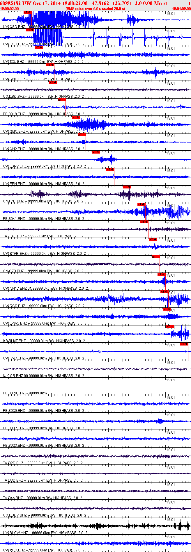Click the red pick flag on HSO trace
The height and width of the screenshot is (552, 191).
click(x=30, y=30)
